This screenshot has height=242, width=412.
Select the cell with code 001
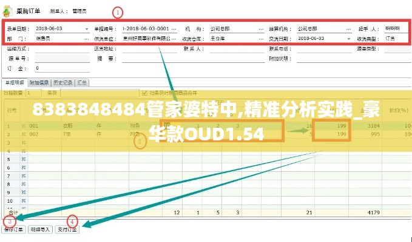45,126
